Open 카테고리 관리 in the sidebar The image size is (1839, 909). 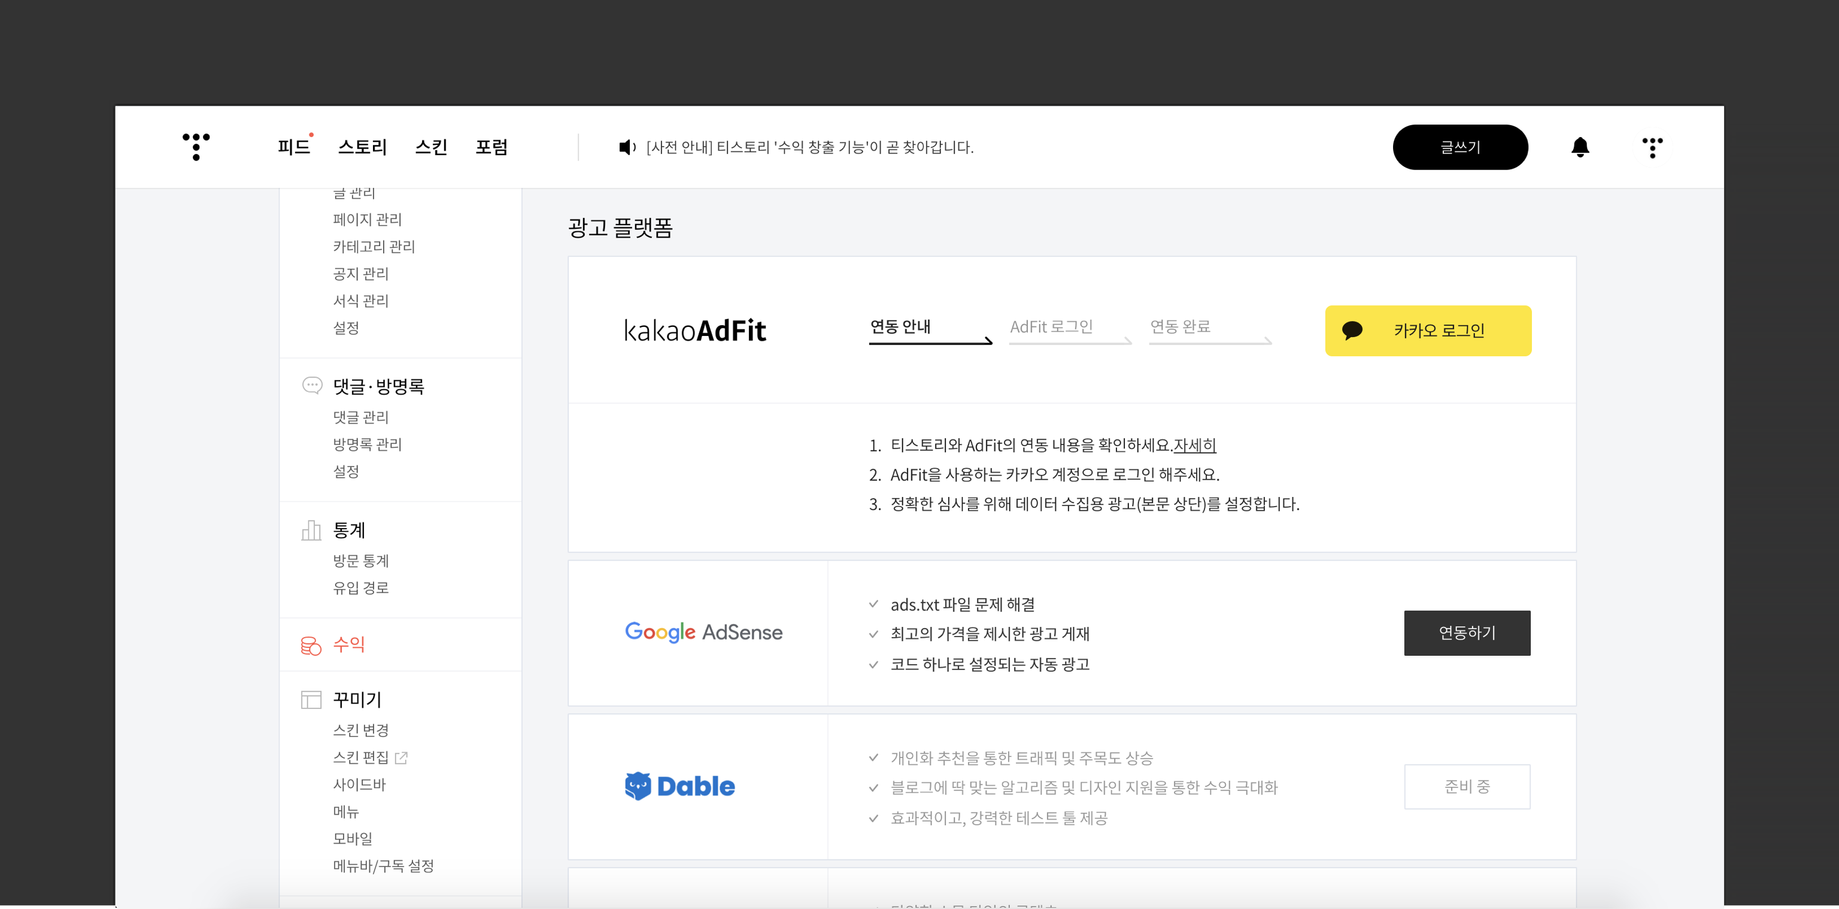click(x=374, y=246)
